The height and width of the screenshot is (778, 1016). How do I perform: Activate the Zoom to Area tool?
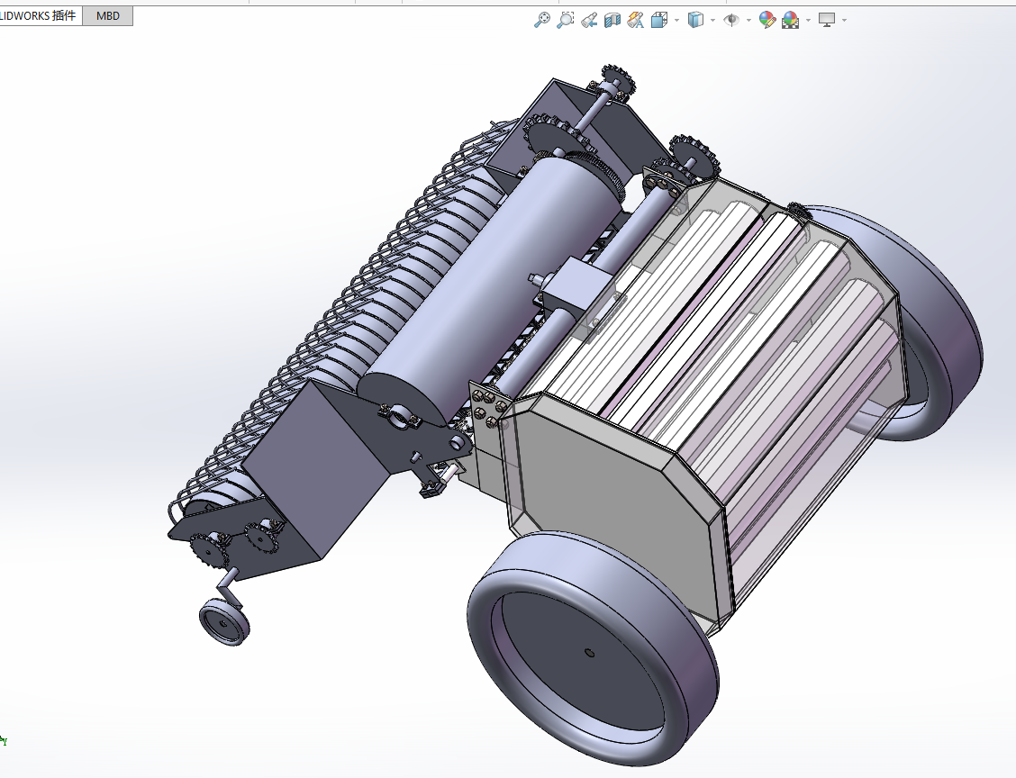tap(566, 20)
